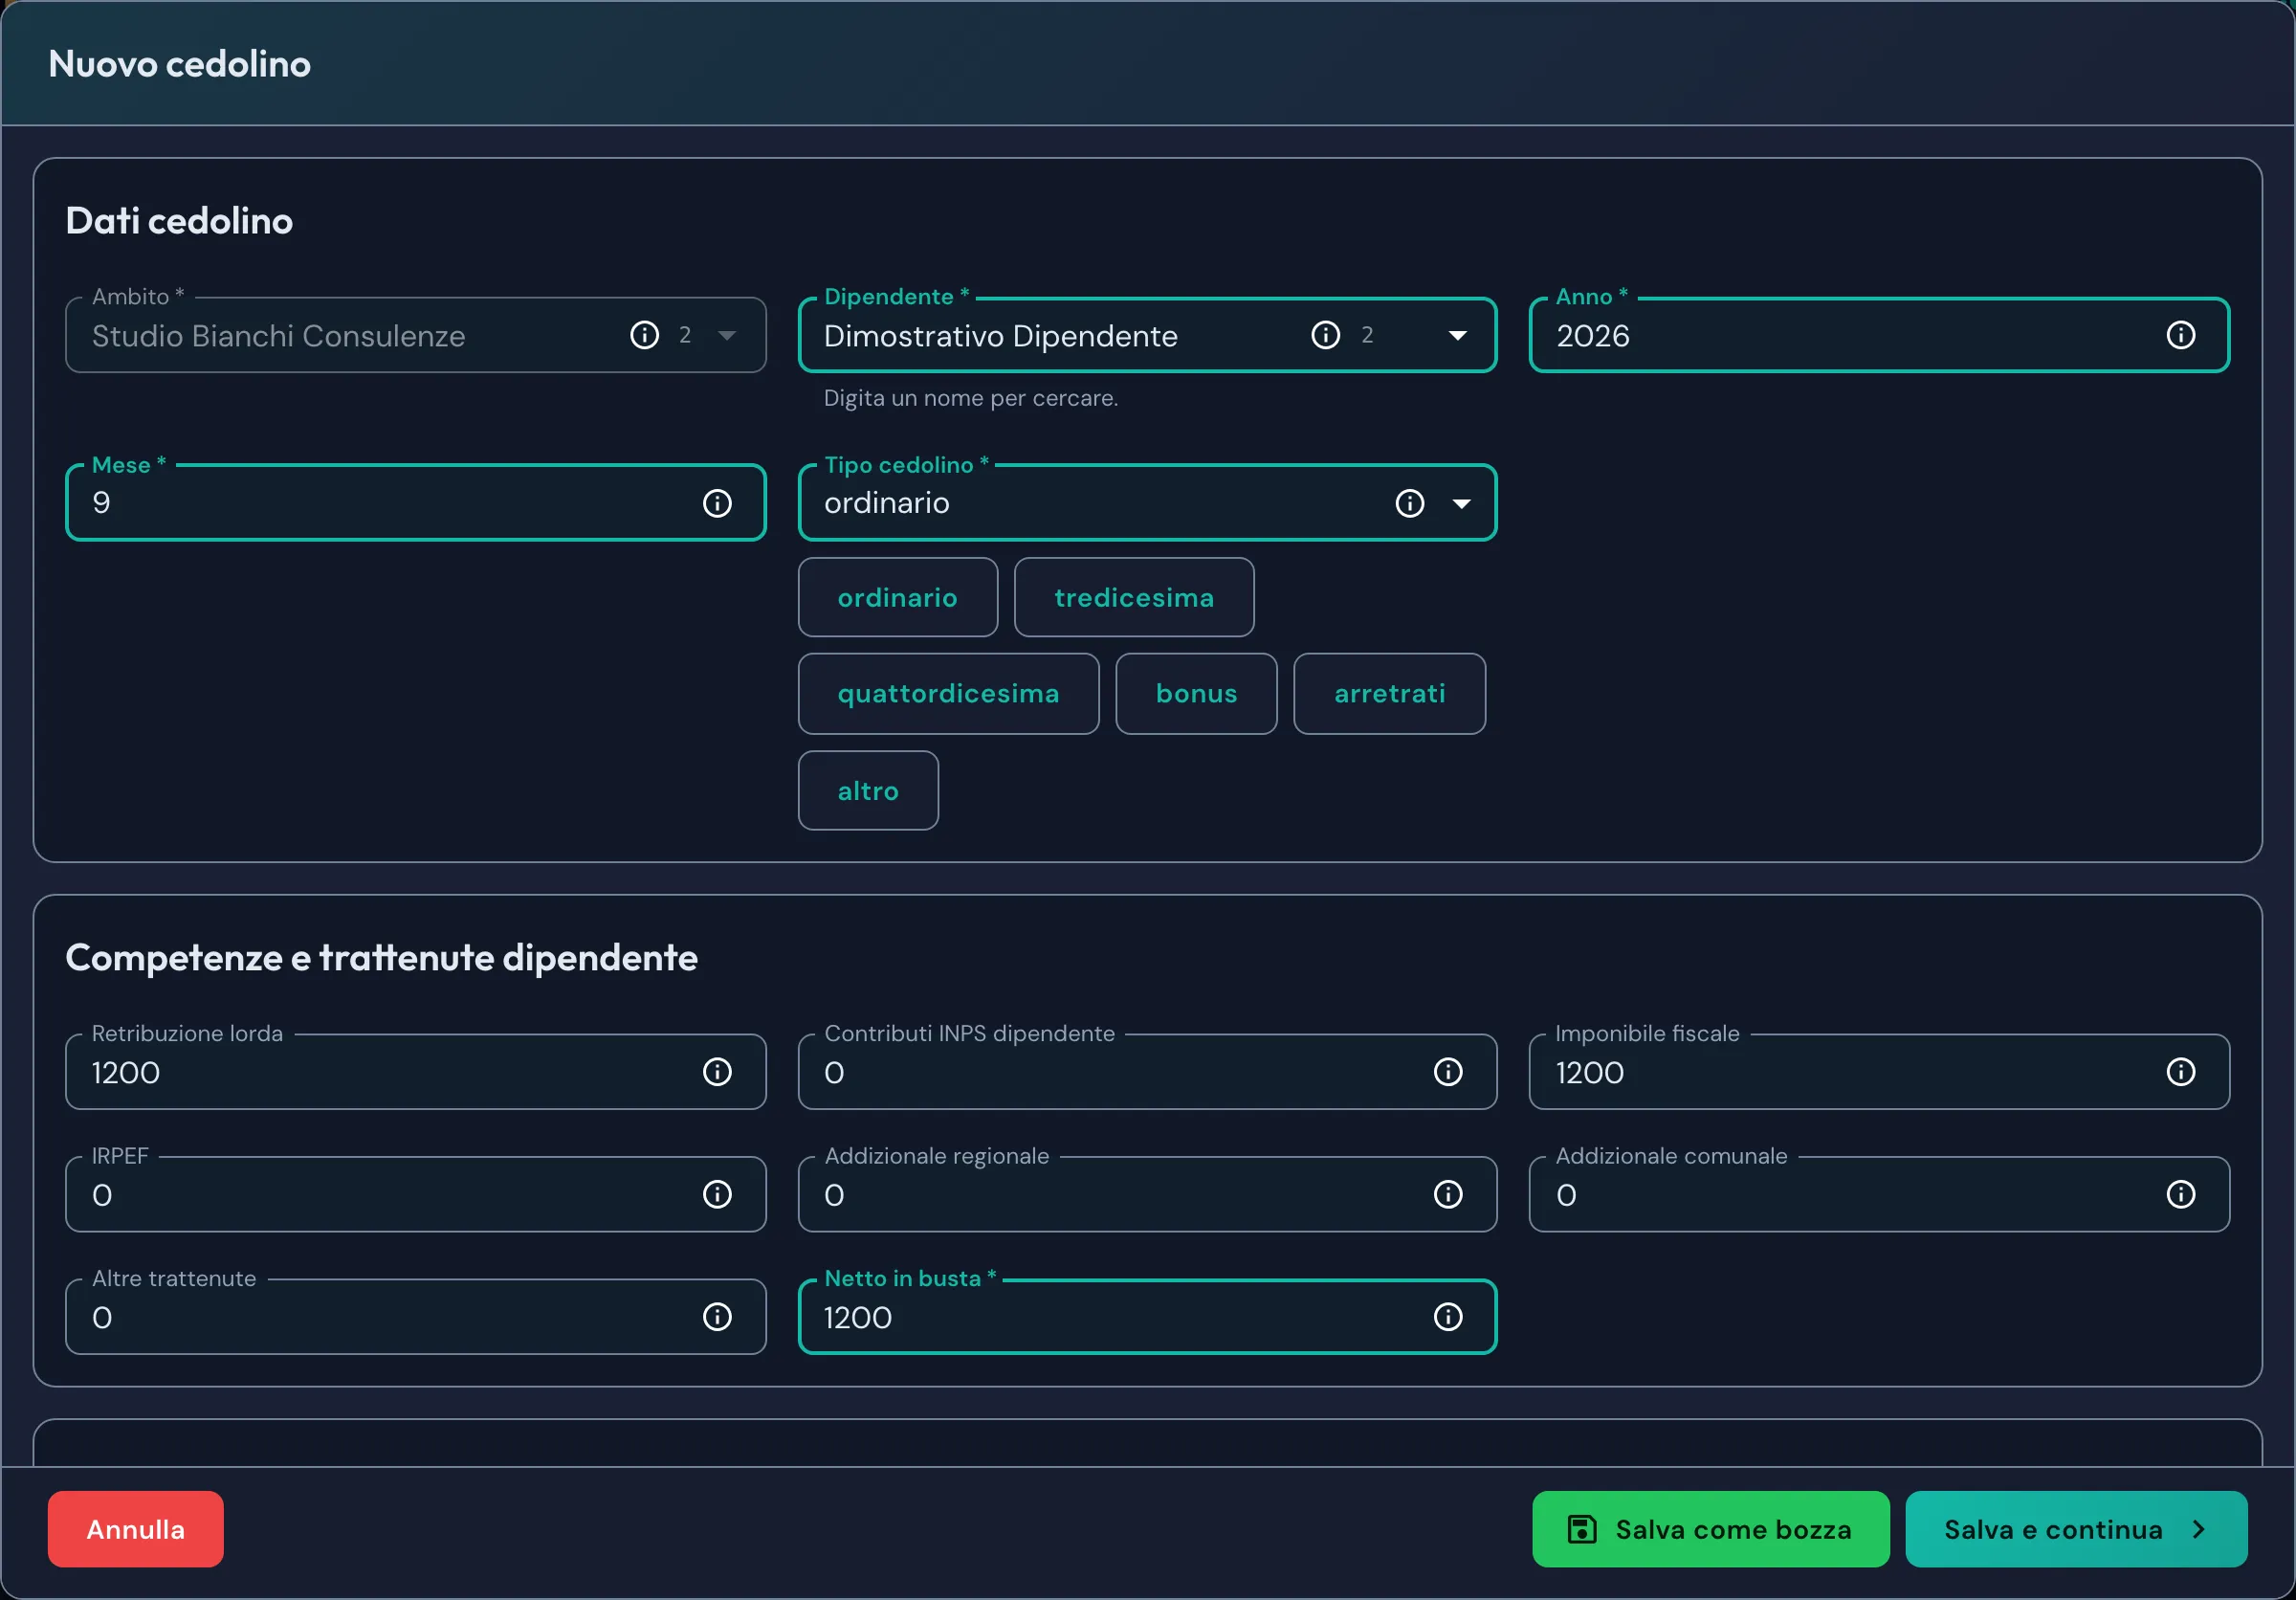Click Salva come bozza button
2296x1600 pixels.
[x=1710, y=1529]
